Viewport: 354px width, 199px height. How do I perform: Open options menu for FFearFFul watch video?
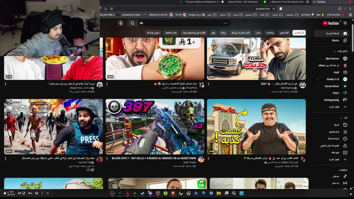coord(107,84)
